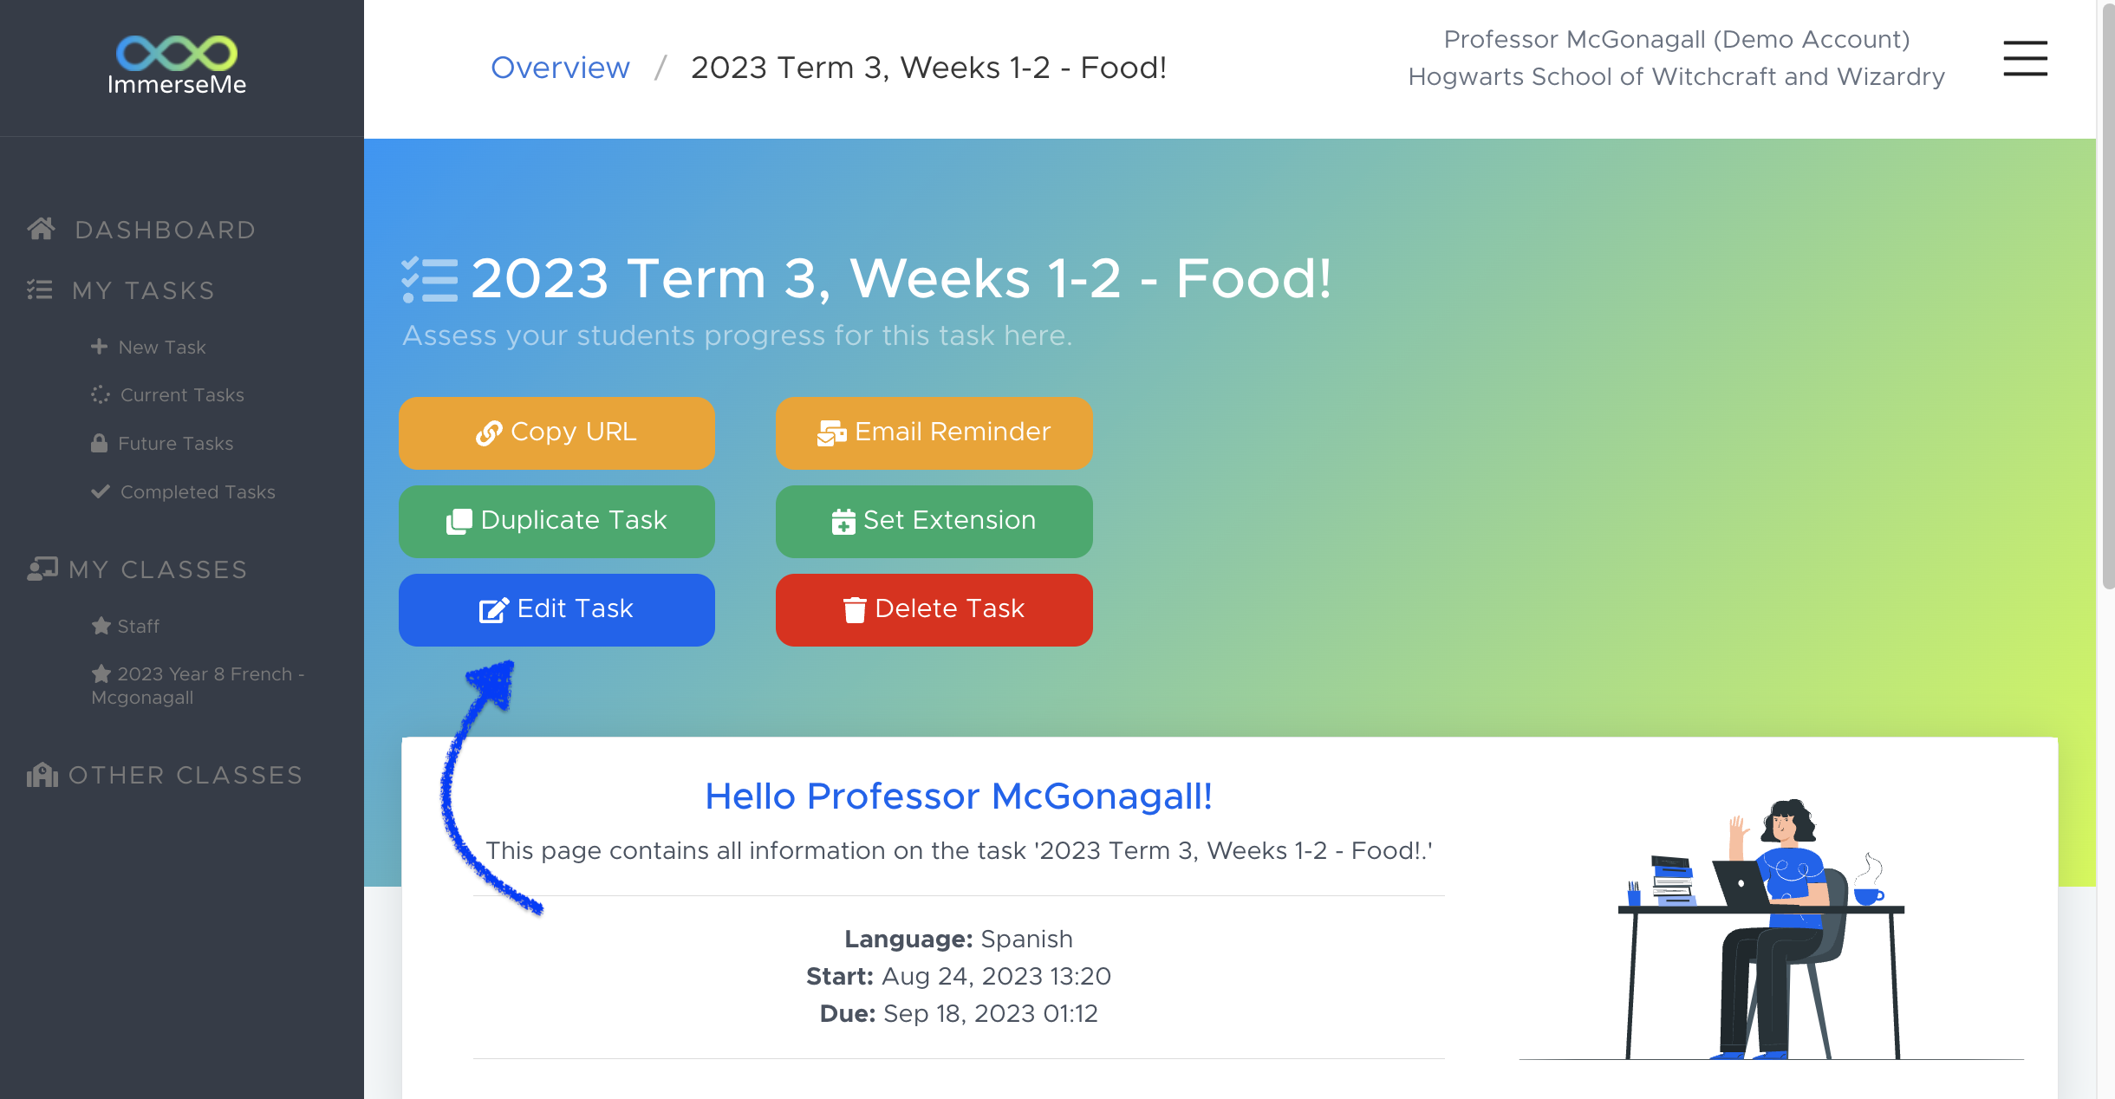
Task: Copy the task URL
Action: click(556, 432)
